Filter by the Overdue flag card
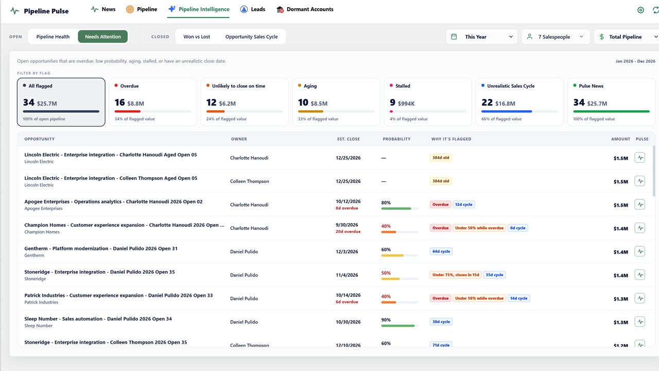The width and height of the screenshot is (659, 371). point(153,102)
